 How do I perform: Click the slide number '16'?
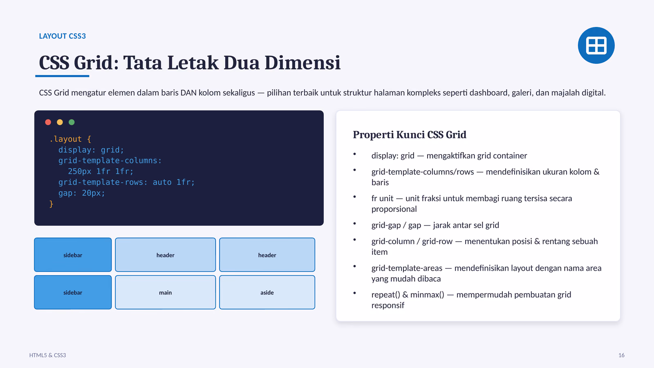pos(621,355)
